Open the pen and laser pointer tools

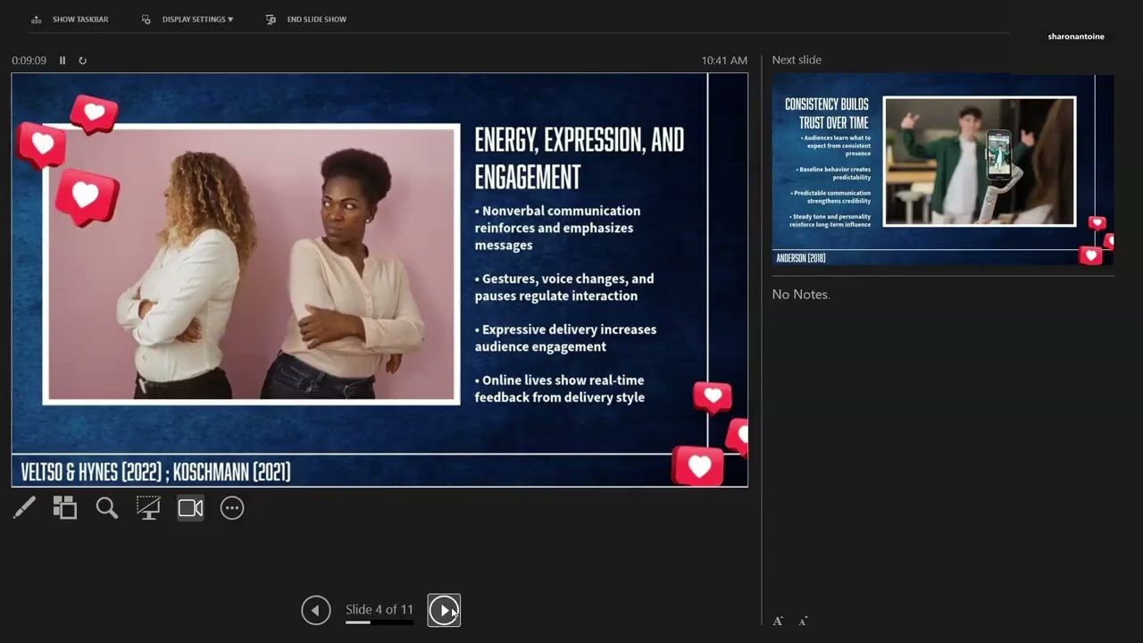[24, 508]
